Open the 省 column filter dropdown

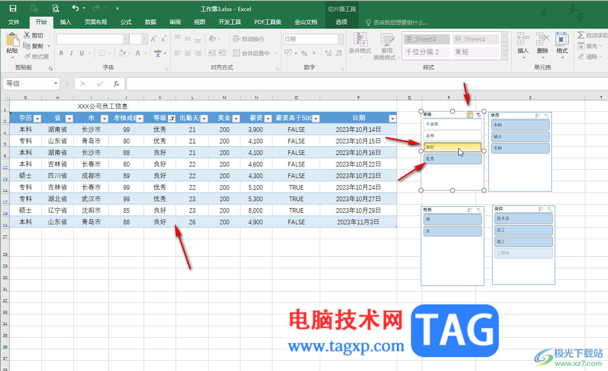(69, 119)
